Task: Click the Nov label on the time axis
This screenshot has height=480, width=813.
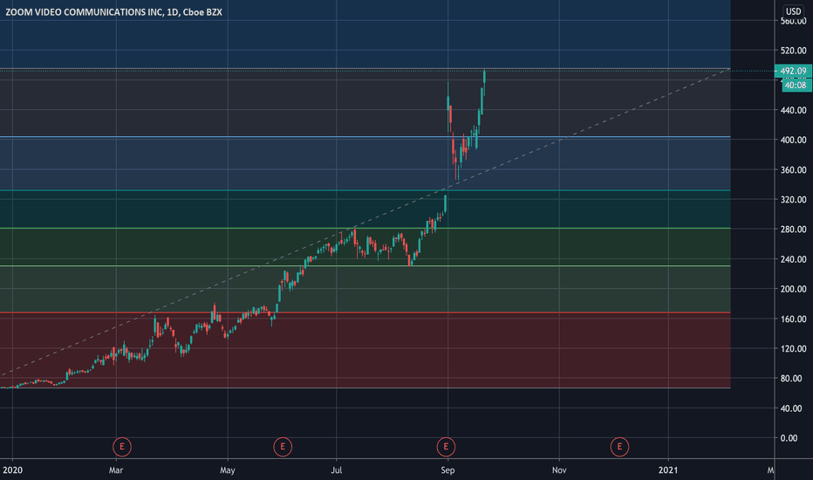Action: 559,470
